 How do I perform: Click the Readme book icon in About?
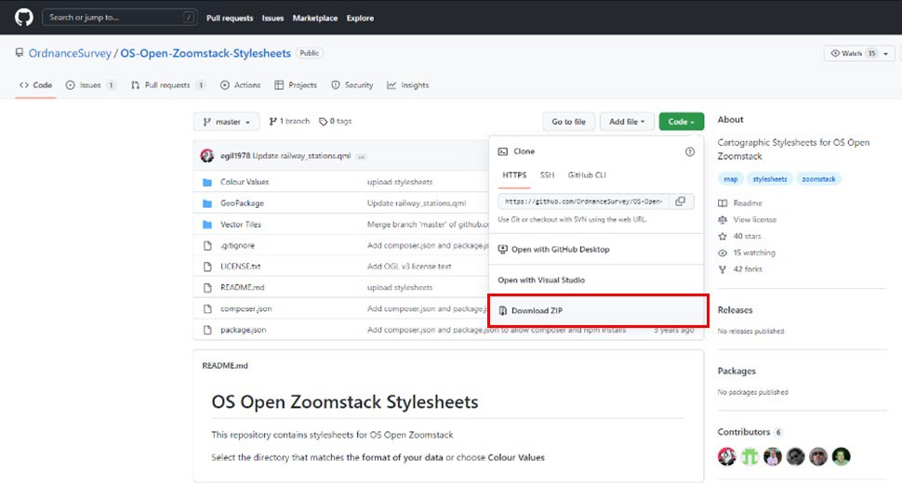pos(723,203)
